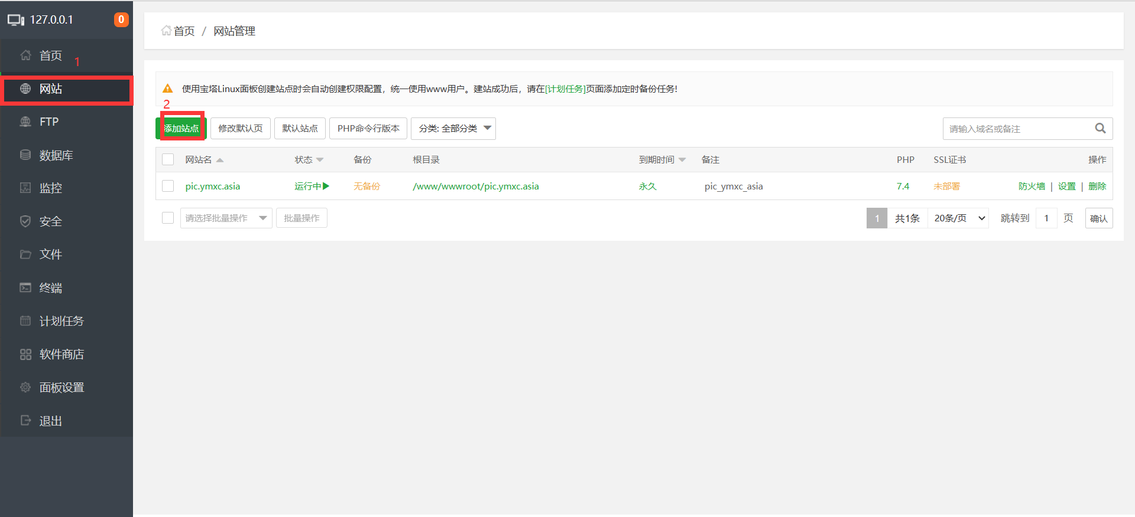1135x517 pixels.
Task: Toggle the select-all checkbox in table header
Action: pyautogui.click(x=168, y=160)
